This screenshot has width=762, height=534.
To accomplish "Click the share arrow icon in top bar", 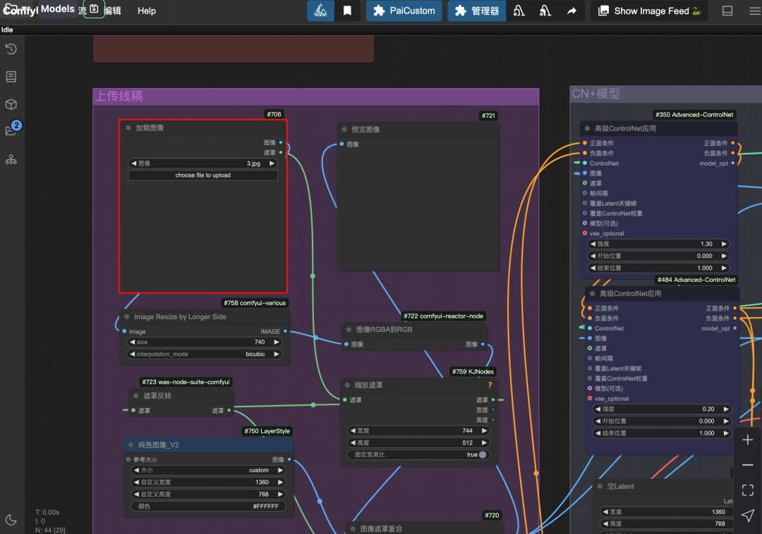I will [571, 11].
